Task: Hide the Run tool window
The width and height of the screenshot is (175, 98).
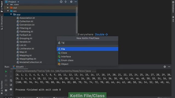Action: (169, 67)
